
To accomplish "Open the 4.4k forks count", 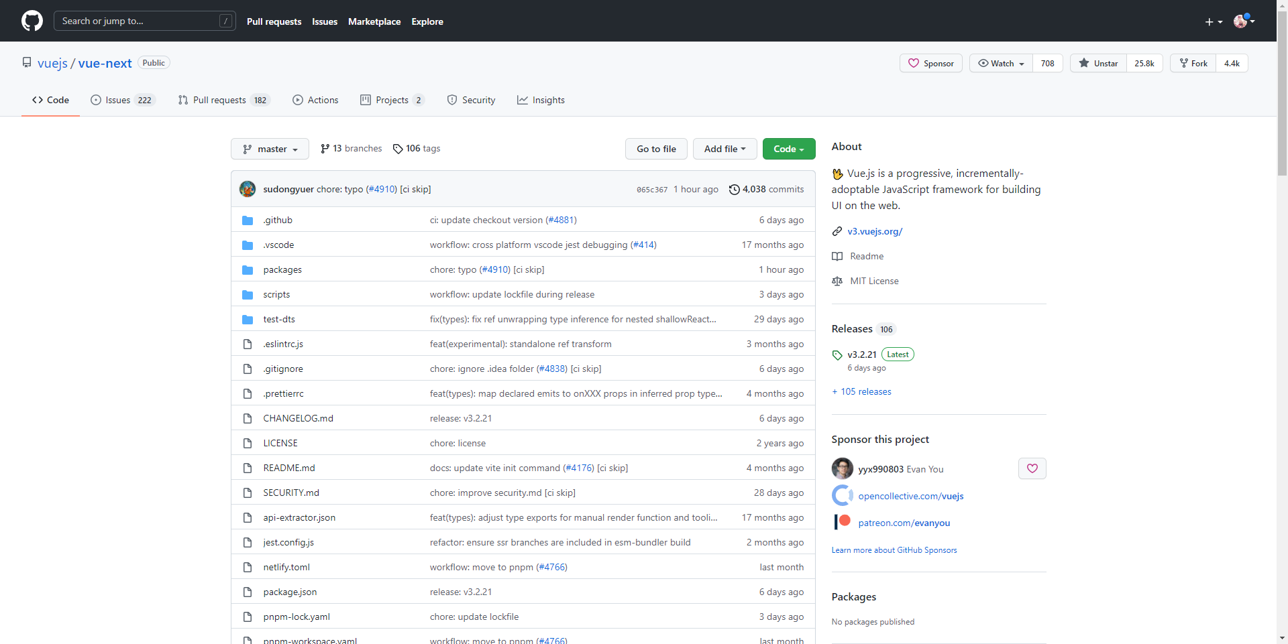I will [1232, 63].
